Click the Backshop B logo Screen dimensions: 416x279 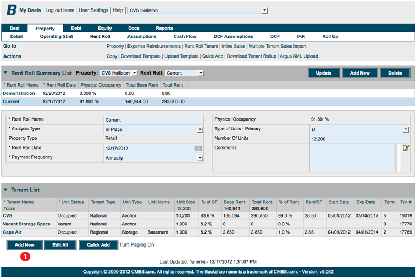(12, 10)
